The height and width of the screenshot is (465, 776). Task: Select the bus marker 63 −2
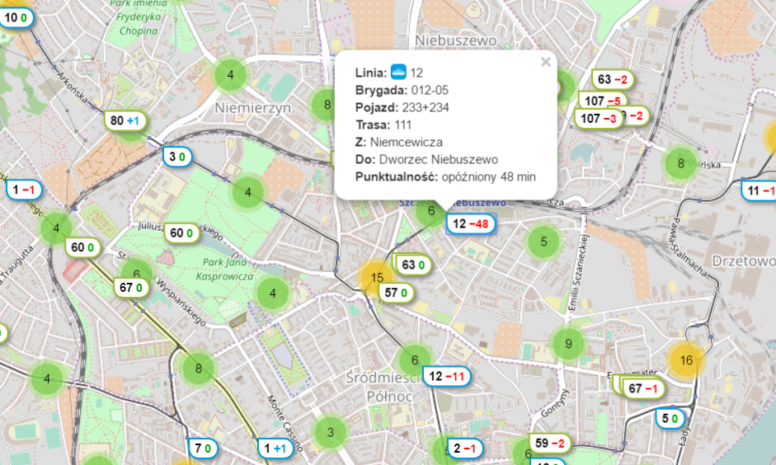click(613, 79)
